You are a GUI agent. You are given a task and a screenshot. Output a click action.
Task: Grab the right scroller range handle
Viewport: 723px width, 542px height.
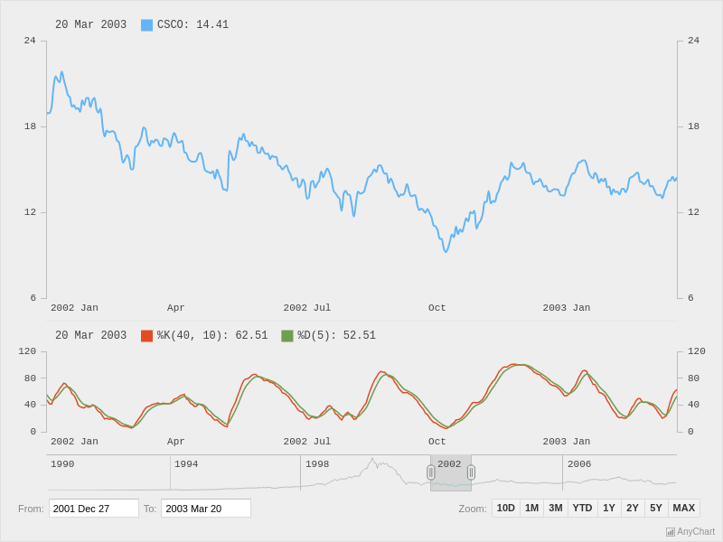(471, 472)
